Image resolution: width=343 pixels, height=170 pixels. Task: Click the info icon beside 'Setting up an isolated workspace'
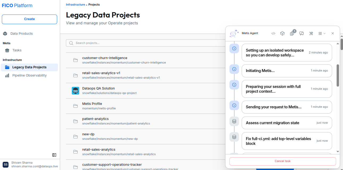point(234,48)
